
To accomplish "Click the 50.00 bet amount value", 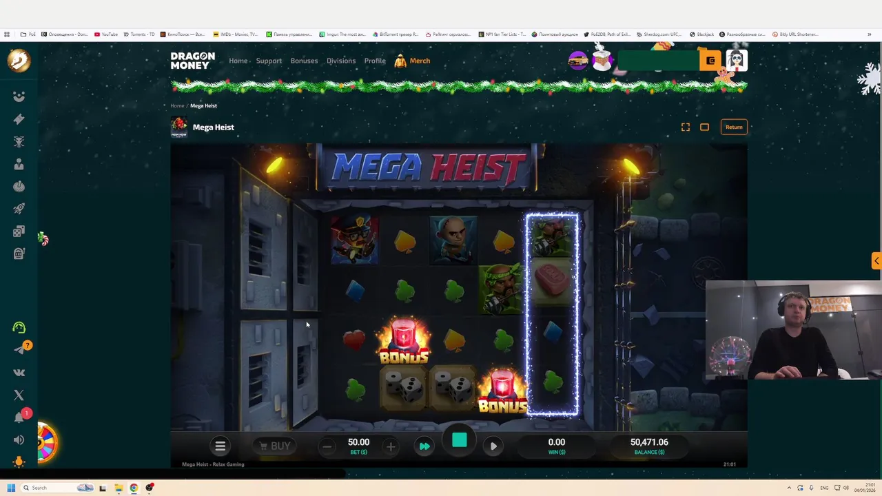I will (x=358, y=442).
